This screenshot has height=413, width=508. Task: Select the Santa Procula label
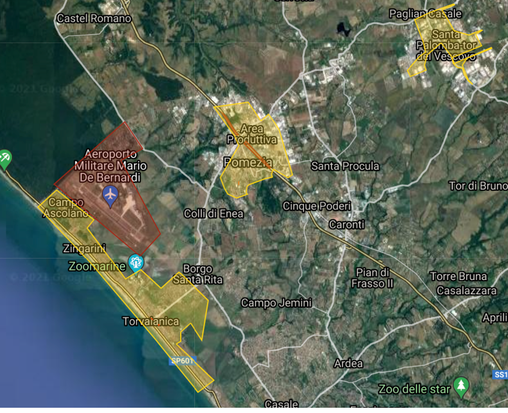pyautogui.click(x=345, y=166)
